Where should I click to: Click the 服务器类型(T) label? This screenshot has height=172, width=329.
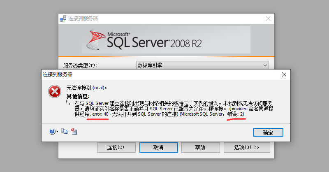pos(80,65)
